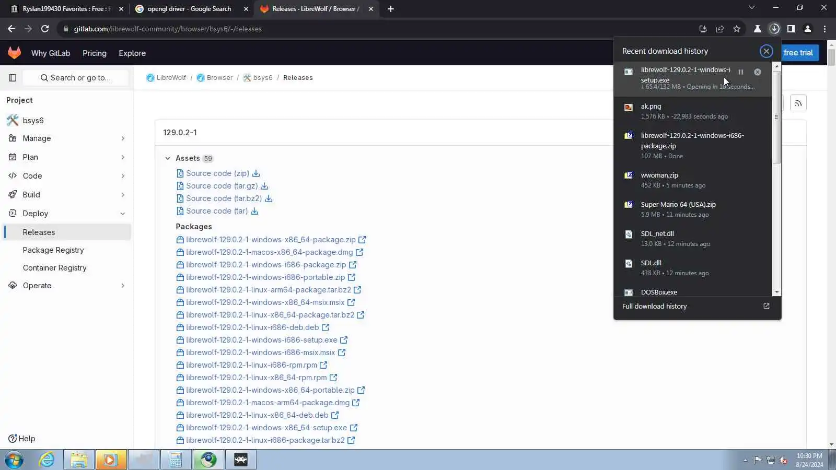Download Source code (tar) icon
836x470 pixels.
click(254, 211)
